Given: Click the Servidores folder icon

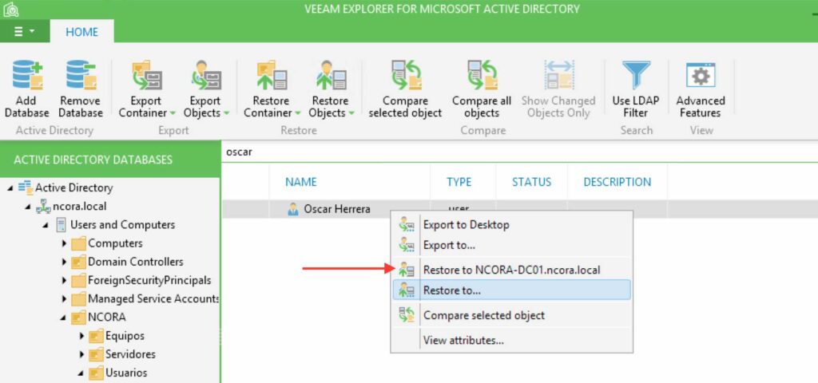Looking at the screenshot, I should click(96, 354).
